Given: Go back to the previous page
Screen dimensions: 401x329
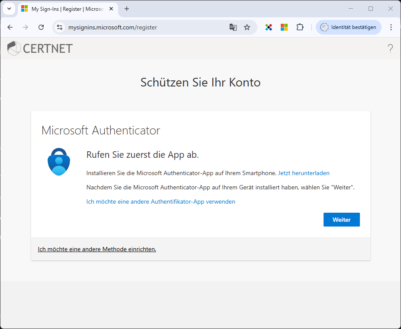Looking at the screenshot, I should point(10,27).
